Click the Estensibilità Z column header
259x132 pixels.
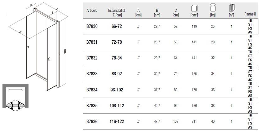click(117, 13)
